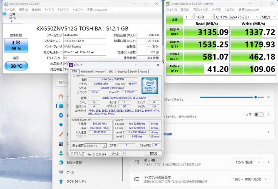Open プロファイル(P) menu in CrystalDiskMark
Viewport: 278px width, 189px height.
[201, 9]
